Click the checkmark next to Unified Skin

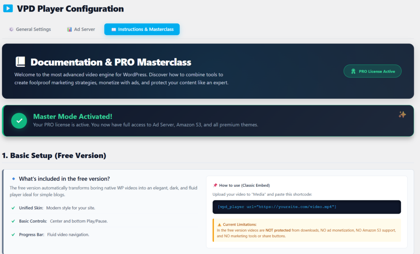13,208
